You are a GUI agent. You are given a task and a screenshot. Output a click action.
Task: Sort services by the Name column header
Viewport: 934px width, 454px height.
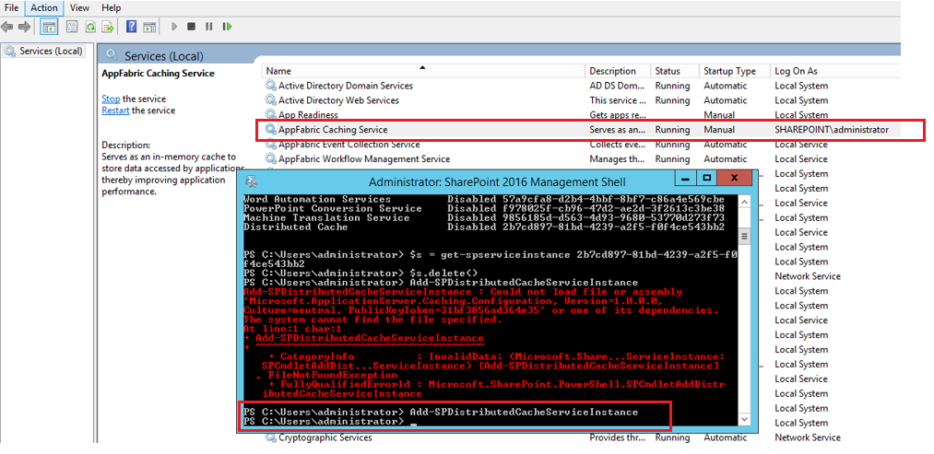(x=423, y=71)
